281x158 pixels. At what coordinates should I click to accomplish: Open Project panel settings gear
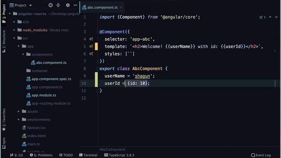coord(68,5)
